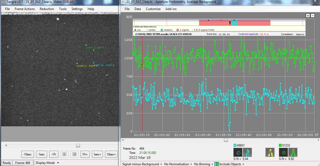Click the minus zoom icon on the graph
The height and width of the screenshot is (166, 320).
coord(312,16)
